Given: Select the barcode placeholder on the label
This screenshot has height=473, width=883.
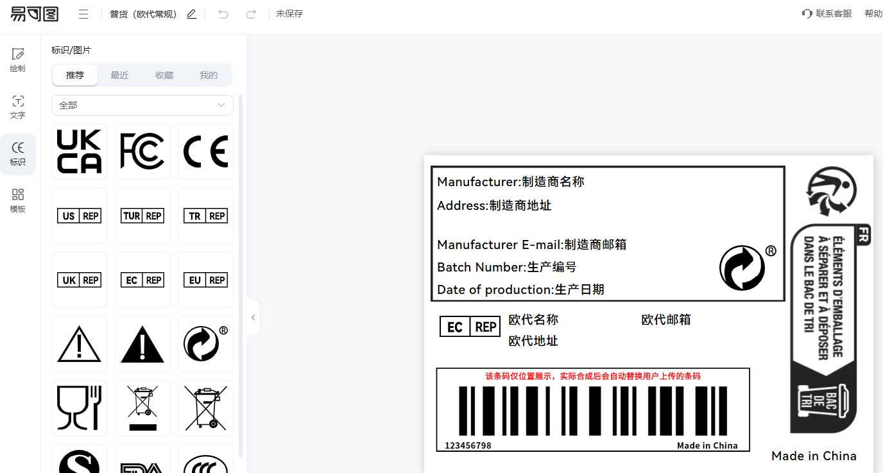Looking at the screenshot, I should coord(593,409).
